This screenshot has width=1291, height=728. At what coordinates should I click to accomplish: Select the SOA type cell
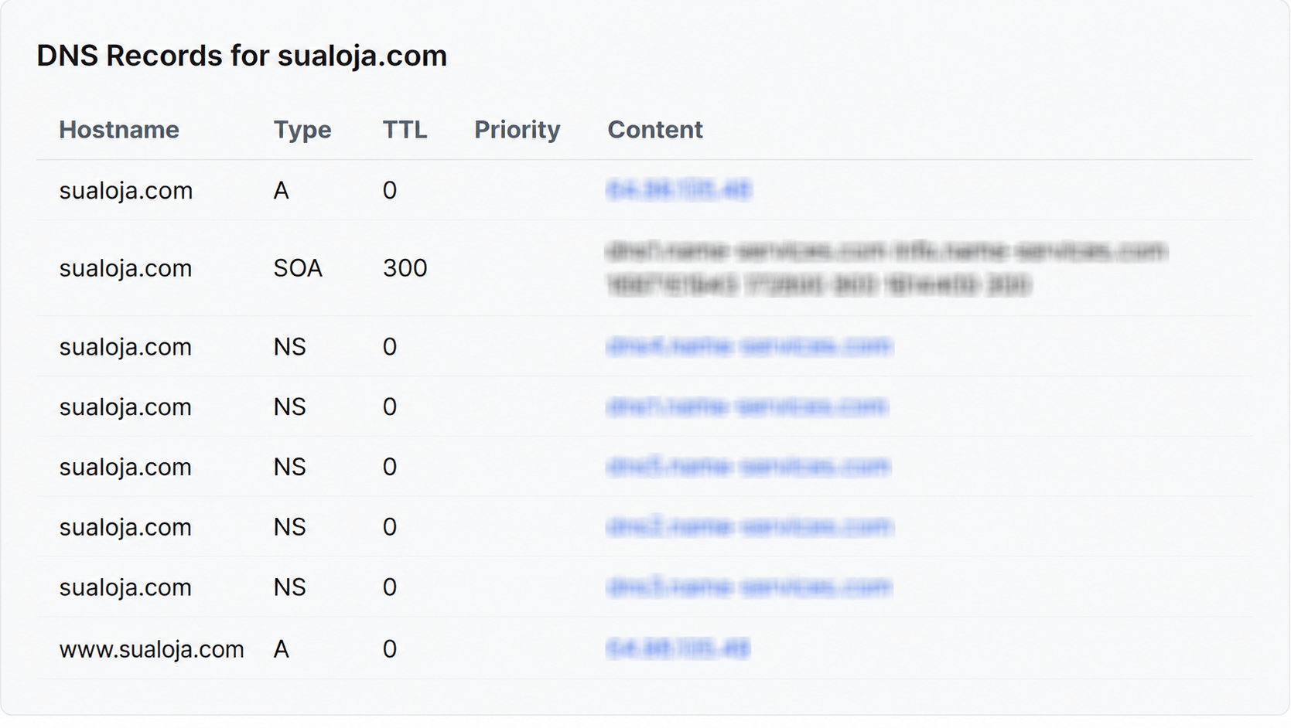[x=298, y=268]
